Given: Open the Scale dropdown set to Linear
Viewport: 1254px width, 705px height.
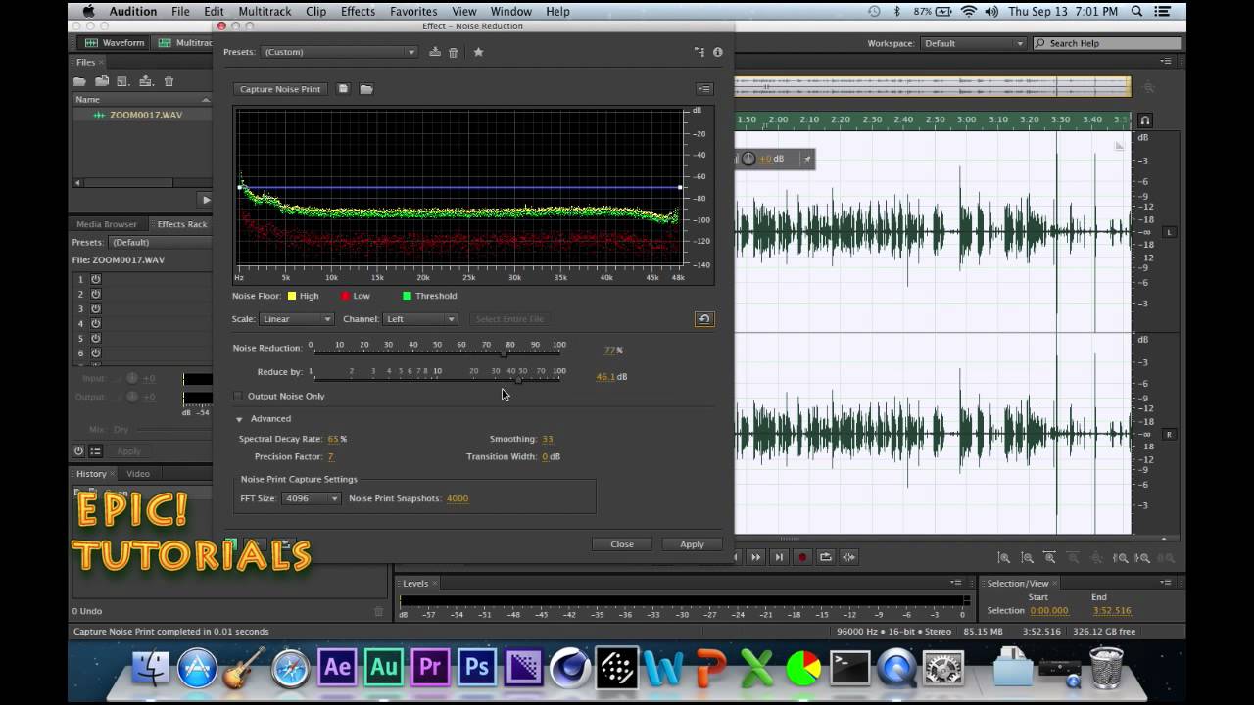Looking at the screenshot, I should click(297, 319).
